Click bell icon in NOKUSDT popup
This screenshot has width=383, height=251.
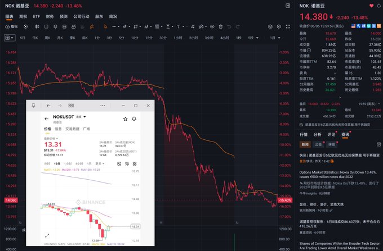(x=134, y=119)
